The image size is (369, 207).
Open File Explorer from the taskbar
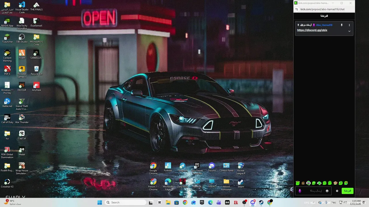pos(168,202)
